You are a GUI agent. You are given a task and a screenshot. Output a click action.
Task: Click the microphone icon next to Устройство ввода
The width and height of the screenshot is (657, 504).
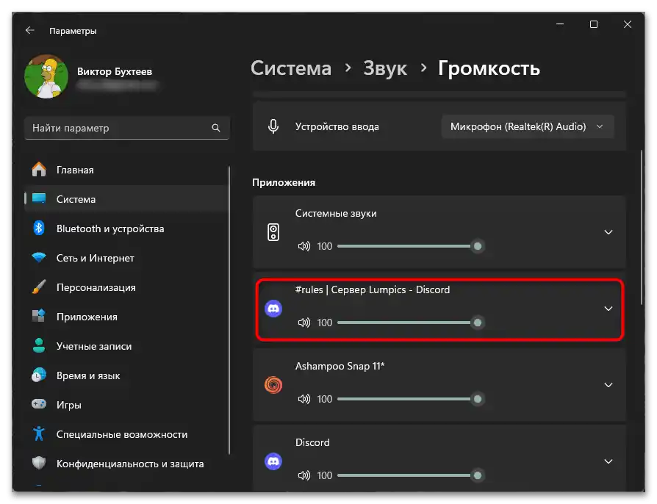pos(273,126)
